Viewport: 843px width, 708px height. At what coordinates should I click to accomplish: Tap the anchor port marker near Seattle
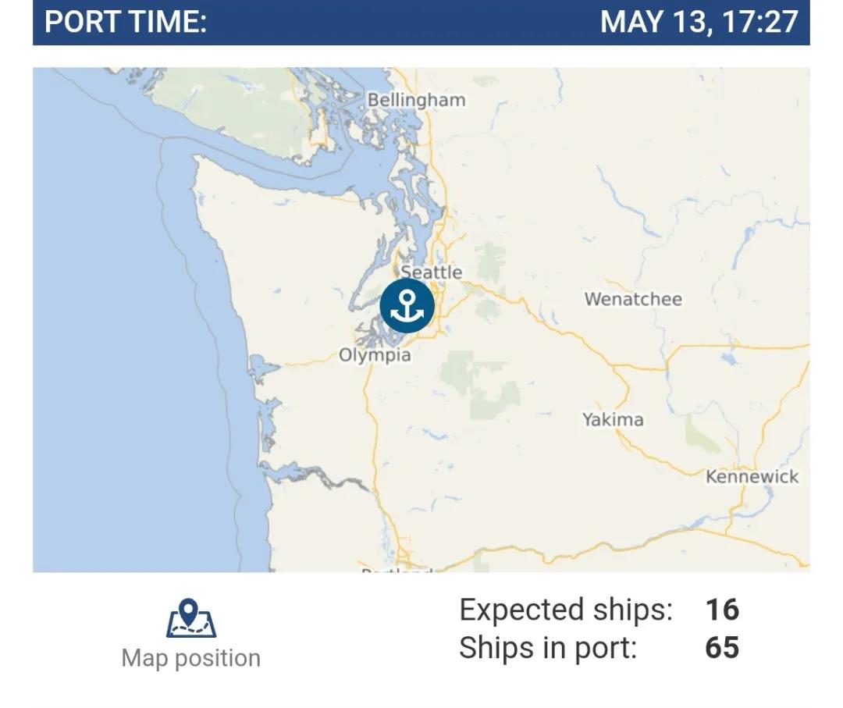point(407,306)
